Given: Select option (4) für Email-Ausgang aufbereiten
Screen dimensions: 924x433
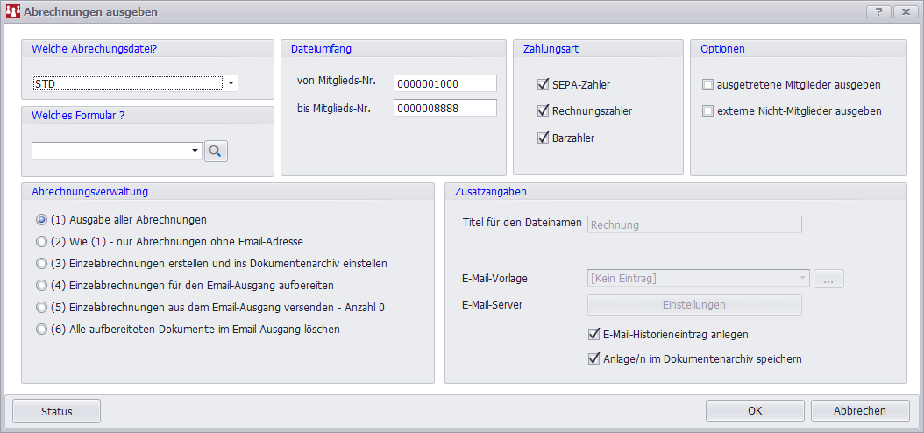Looking at the screenshot, I should tap(41, 286).
